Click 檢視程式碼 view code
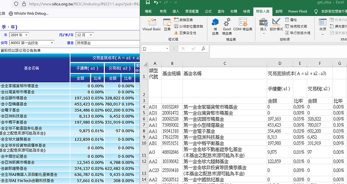 pos(296,26)
